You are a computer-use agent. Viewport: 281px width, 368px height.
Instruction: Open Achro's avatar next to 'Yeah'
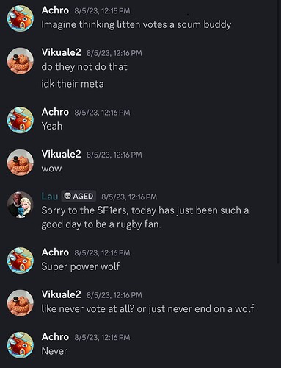point(20,120)
